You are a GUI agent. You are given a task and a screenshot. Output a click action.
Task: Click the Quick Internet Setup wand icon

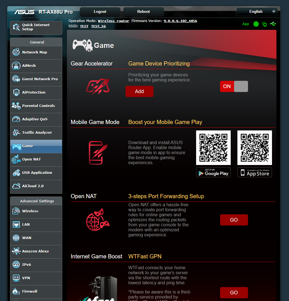(x=16, y=27)
